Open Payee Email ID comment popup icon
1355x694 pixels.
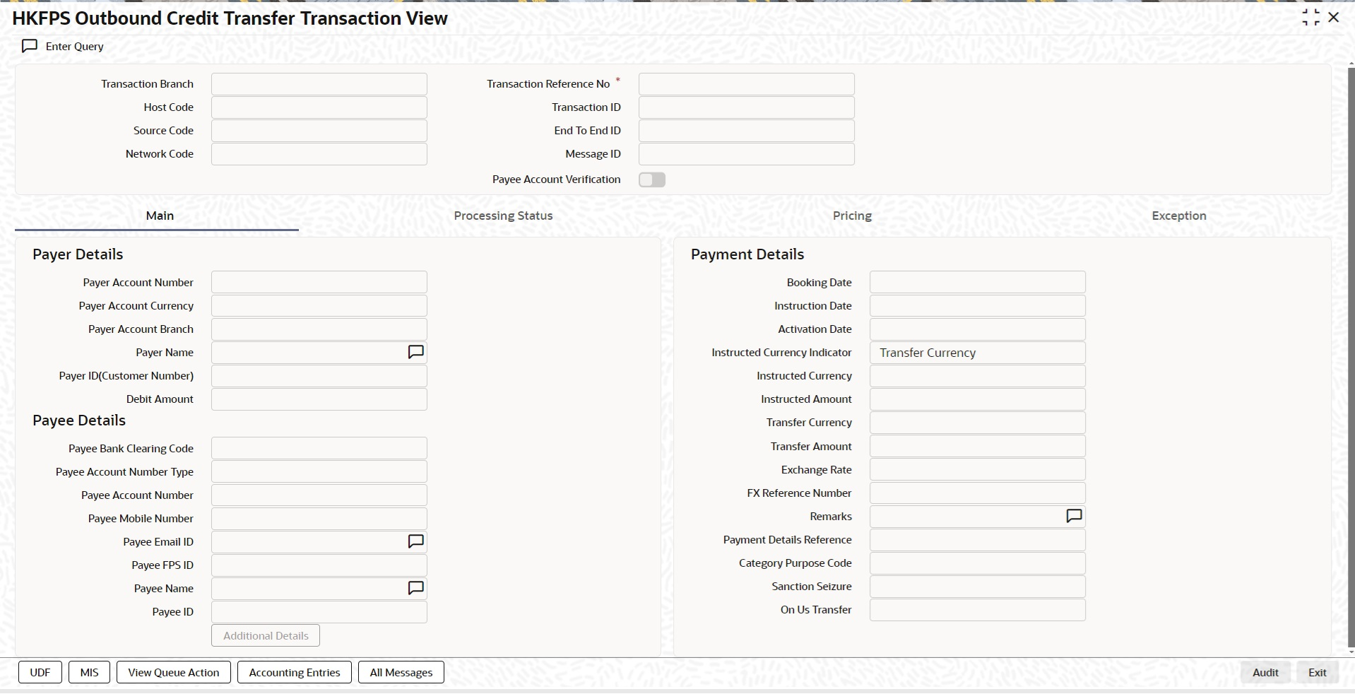point(415,541)
